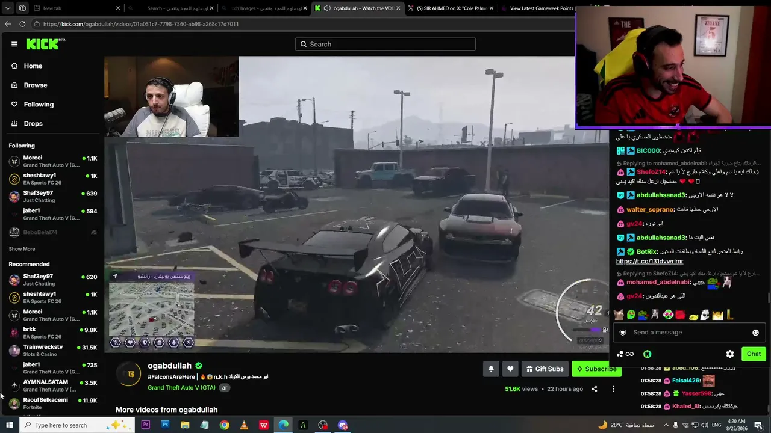Toggle the Kick sidebar hamburger menu
Viewport: 771px width, 433px height.
pyautogui.click(x=14, y=44)
